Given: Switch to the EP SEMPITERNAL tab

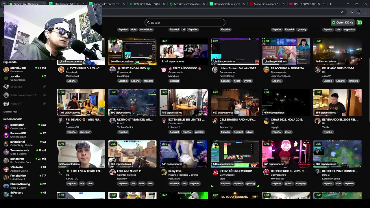Looking at the screenshot, I should pyautogui.click(x=147, y=4).
